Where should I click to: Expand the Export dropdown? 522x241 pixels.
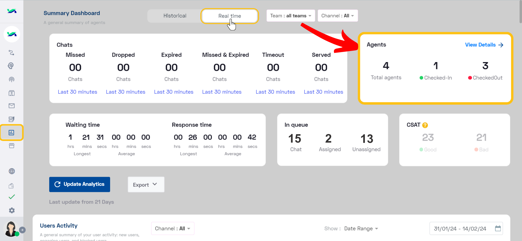[x=146, y=185]
